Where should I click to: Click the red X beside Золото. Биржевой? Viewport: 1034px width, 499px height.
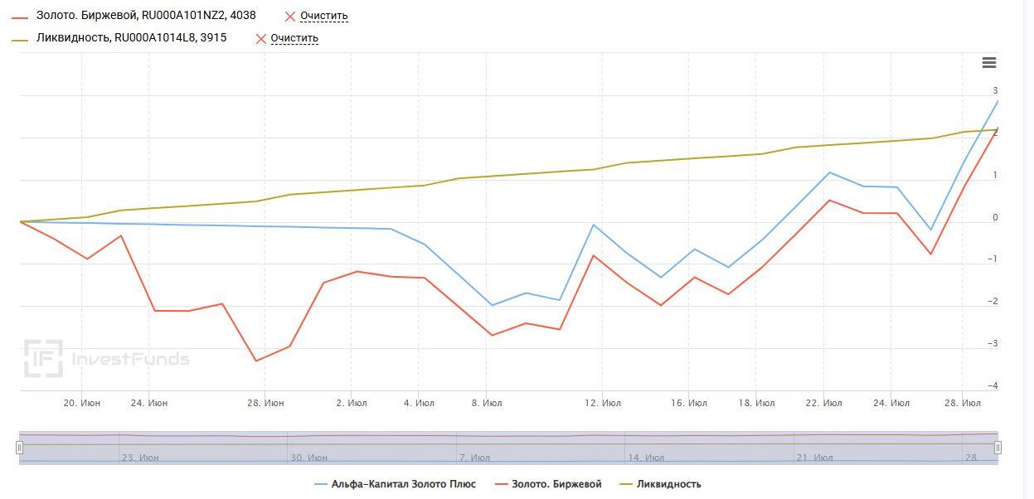click(x=290, y=16)
